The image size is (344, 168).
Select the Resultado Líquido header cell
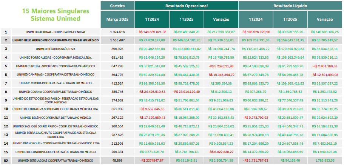[290, 6]
